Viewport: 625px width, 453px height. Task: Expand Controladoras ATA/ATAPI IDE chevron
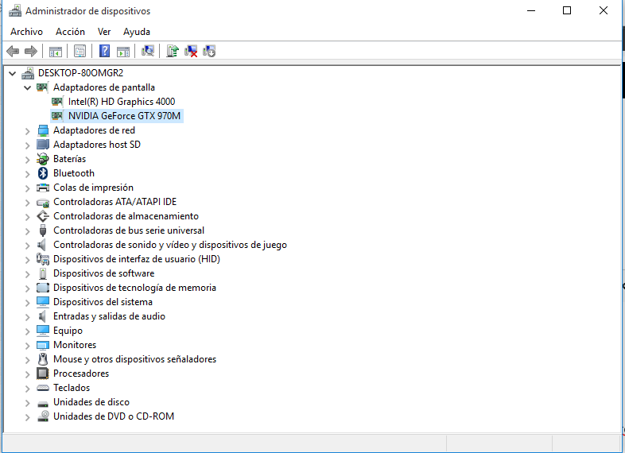click(x=27, y=202)
